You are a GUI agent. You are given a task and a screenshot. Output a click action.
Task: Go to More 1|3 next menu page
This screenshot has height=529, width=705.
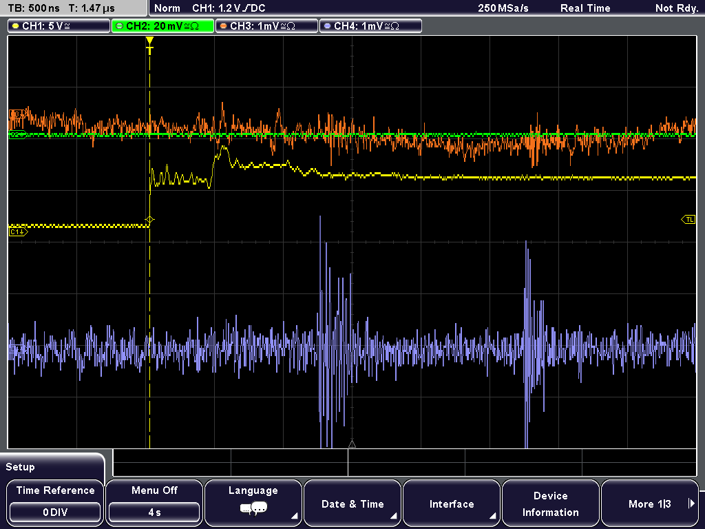tap(650, 503)
